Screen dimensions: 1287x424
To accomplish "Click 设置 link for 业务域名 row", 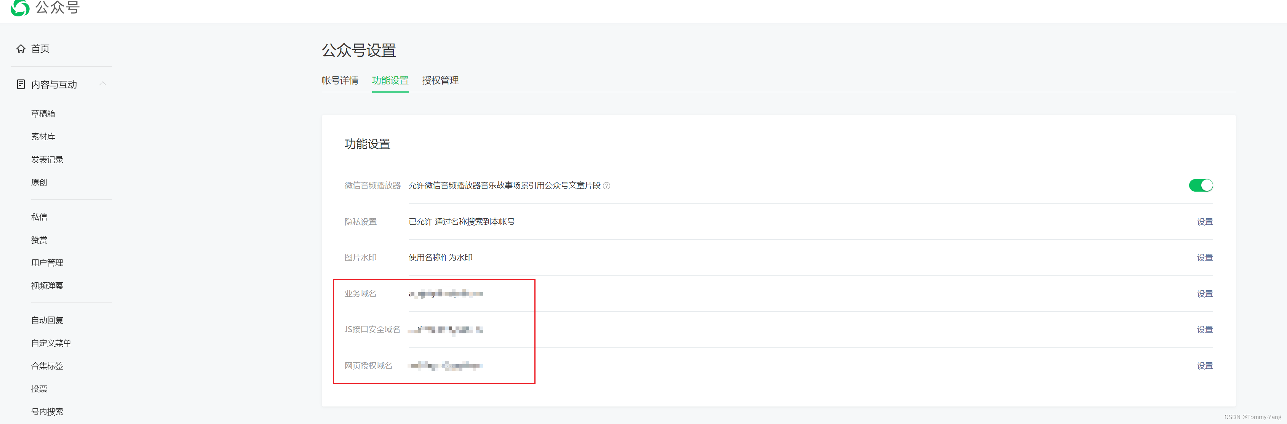I will [x=1205, y=294].
